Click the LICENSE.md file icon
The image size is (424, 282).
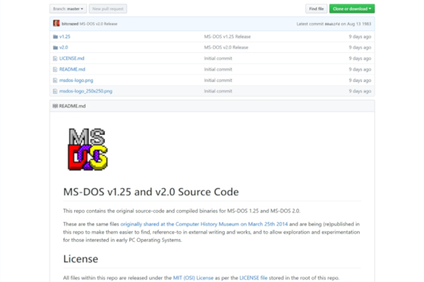55,59
